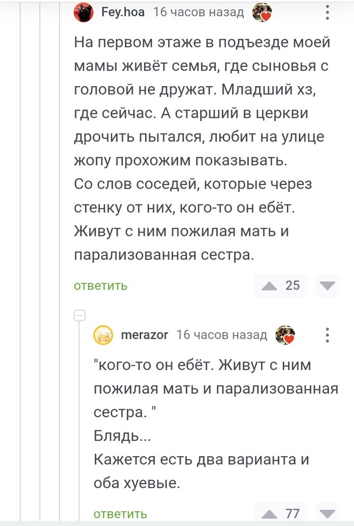Open merazor's username profile

[145, 335]
